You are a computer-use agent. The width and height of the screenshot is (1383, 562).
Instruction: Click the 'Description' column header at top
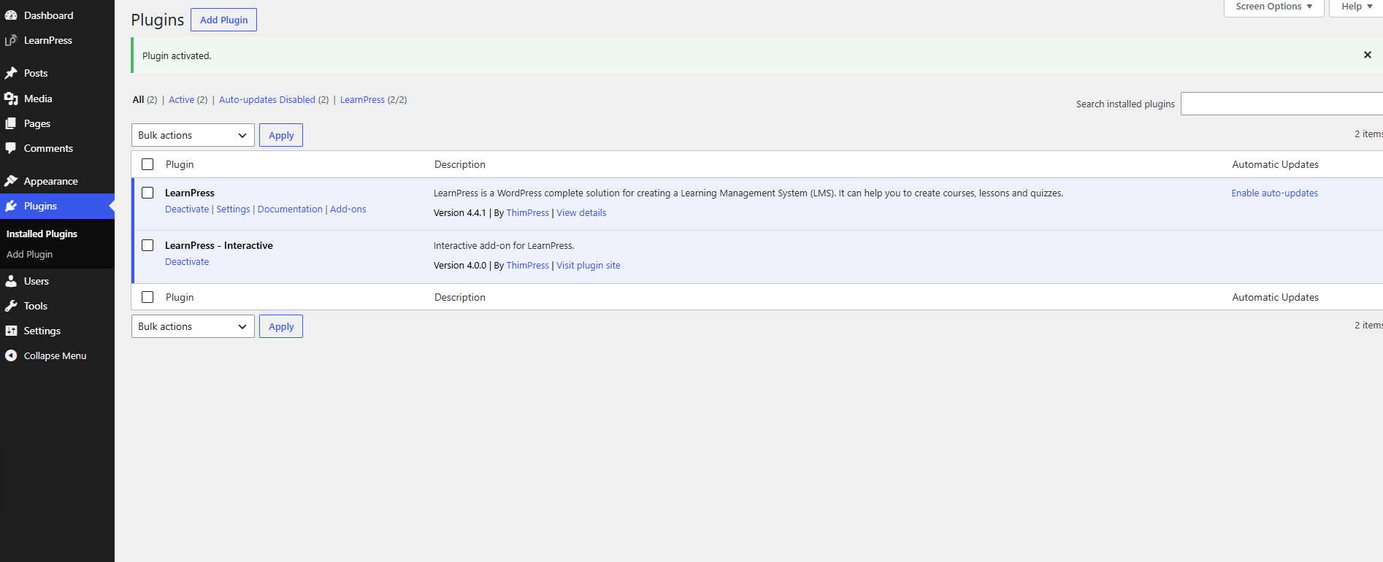(x=460, y=164)
